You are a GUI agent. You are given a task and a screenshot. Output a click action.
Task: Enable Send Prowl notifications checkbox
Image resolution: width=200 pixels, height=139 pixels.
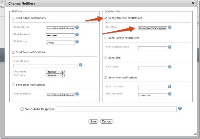(13, 52)
